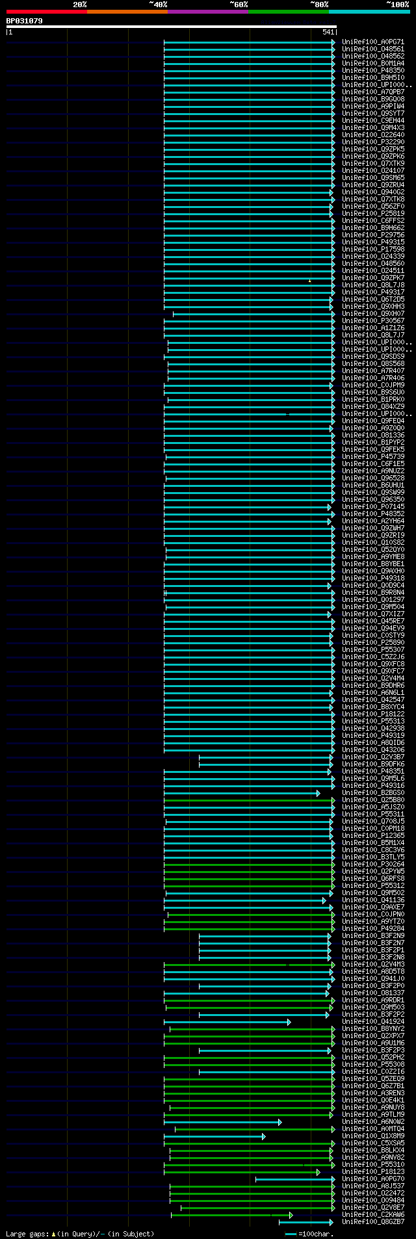Select label UniRef100_Q9ZPK7
Screen dimensions: 416x1239
373,278
